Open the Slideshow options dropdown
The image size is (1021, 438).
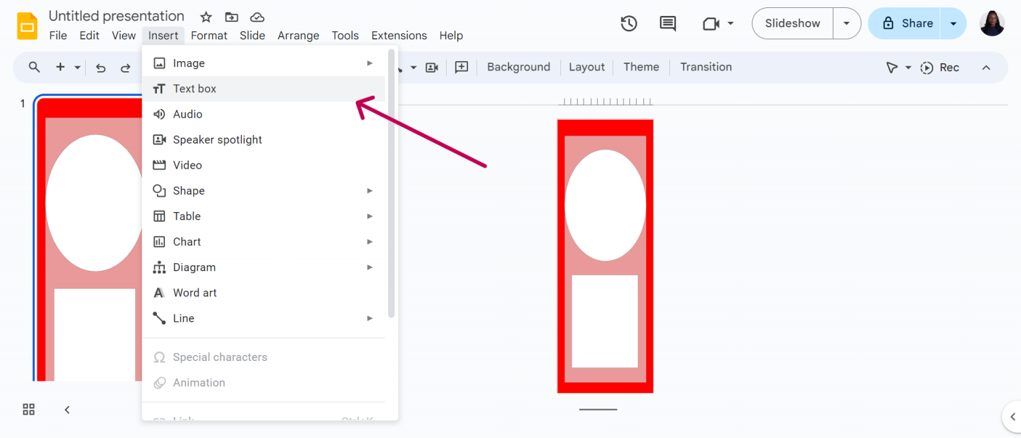(x=847, y=23)
